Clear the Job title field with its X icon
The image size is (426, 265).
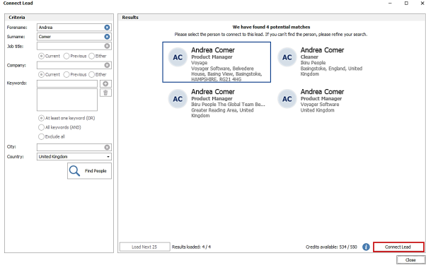coord(107,46)
